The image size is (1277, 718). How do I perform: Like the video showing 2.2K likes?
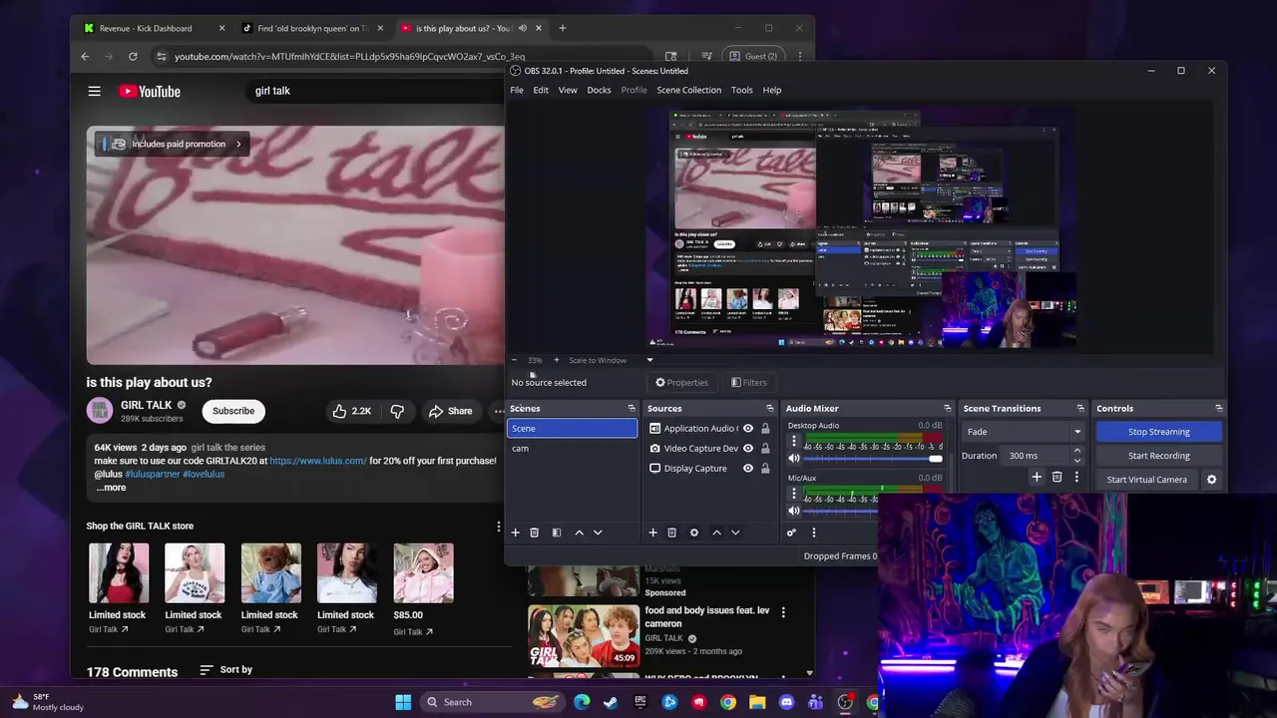[351, 411]
